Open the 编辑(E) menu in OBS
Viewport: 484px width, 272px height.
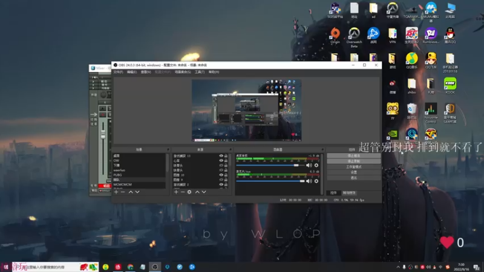(132, 72)
